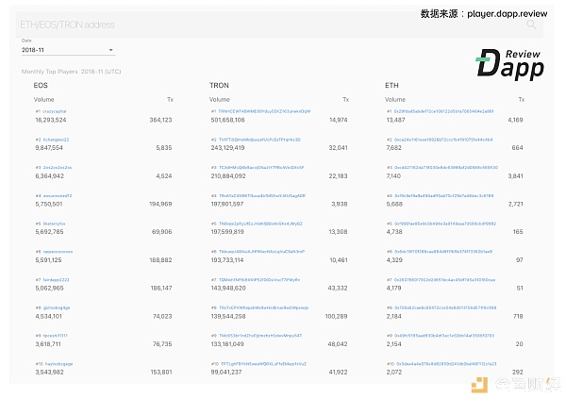Viewport: 566px width, 398px height.
Task: Select EOS transaction count 153,801
Action: coord(161,372)
